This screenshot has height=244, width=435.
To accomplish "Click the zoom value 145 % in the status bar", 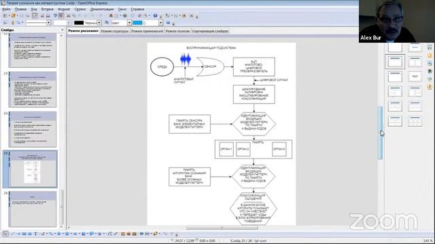I will pyautogui.click(x=428, y=241).
